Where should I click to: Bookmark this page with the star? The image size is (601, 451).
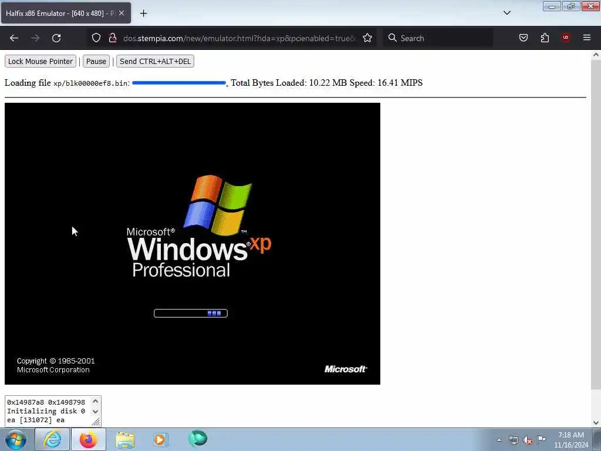coord(367,38)
